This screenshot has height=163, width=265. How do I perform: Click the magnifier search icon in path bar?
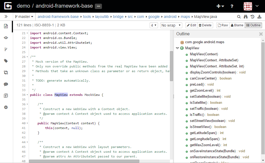click(239, 17)
